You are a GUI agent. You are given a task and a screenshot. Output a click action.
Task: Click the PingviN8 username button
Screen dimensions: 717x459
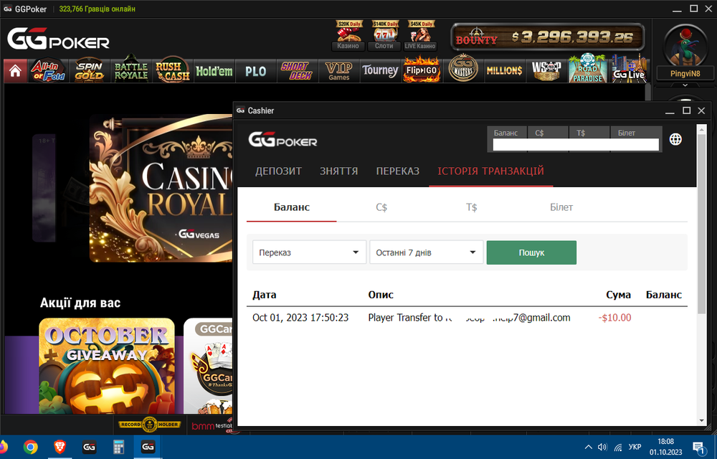[685, 73]
